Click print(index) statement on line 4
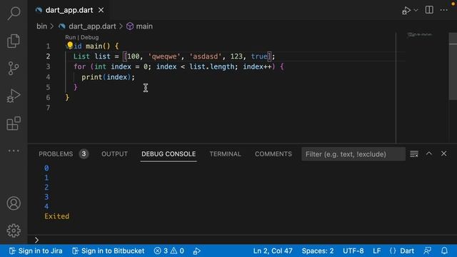The width and height of the screenshot is (457, 257). (x=108, y=77)
